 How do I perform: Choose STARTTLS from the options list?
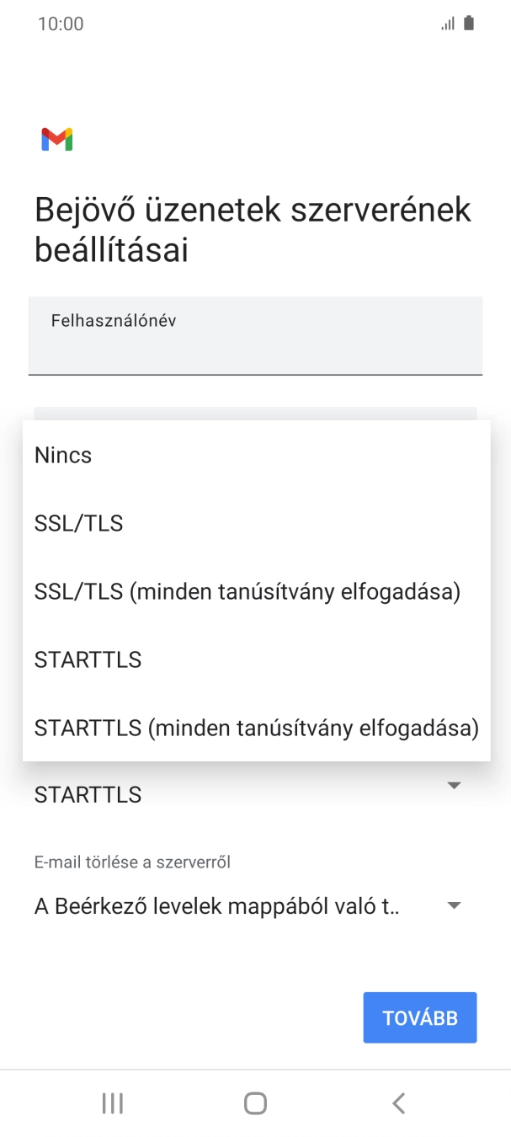pyautogui.click(x=88, y=659)
